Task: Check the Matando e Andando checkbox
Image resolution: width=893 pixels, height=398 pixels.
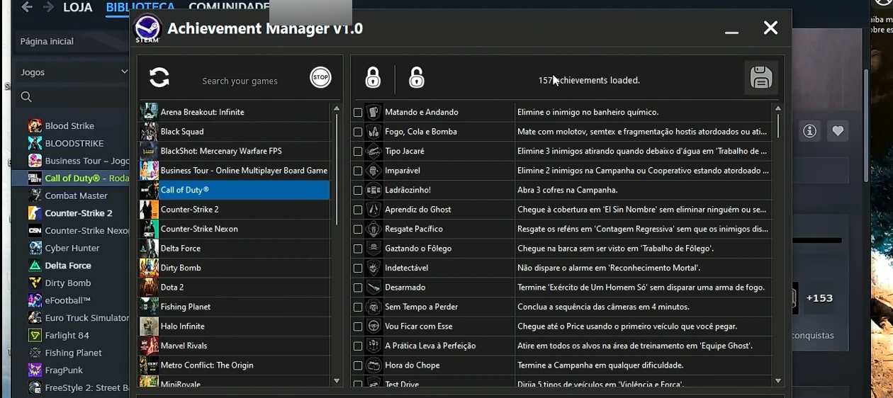Action: click(x=358, y=113)
